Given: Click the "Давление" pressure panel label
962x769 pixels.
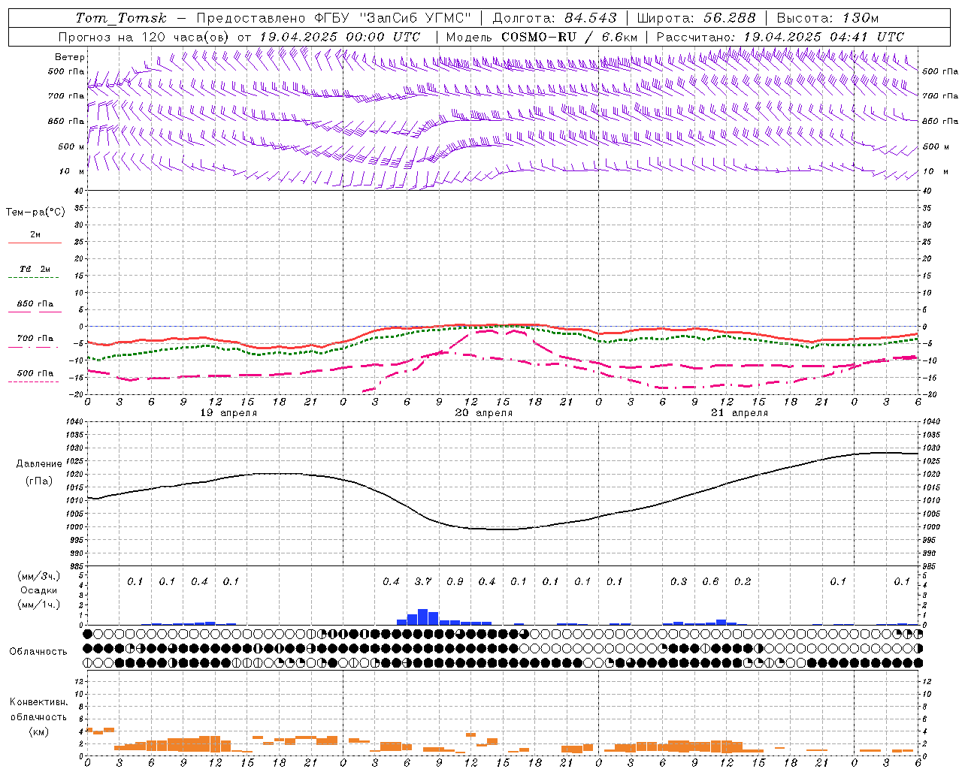Looking at the screenshot, I should [39, 464].
